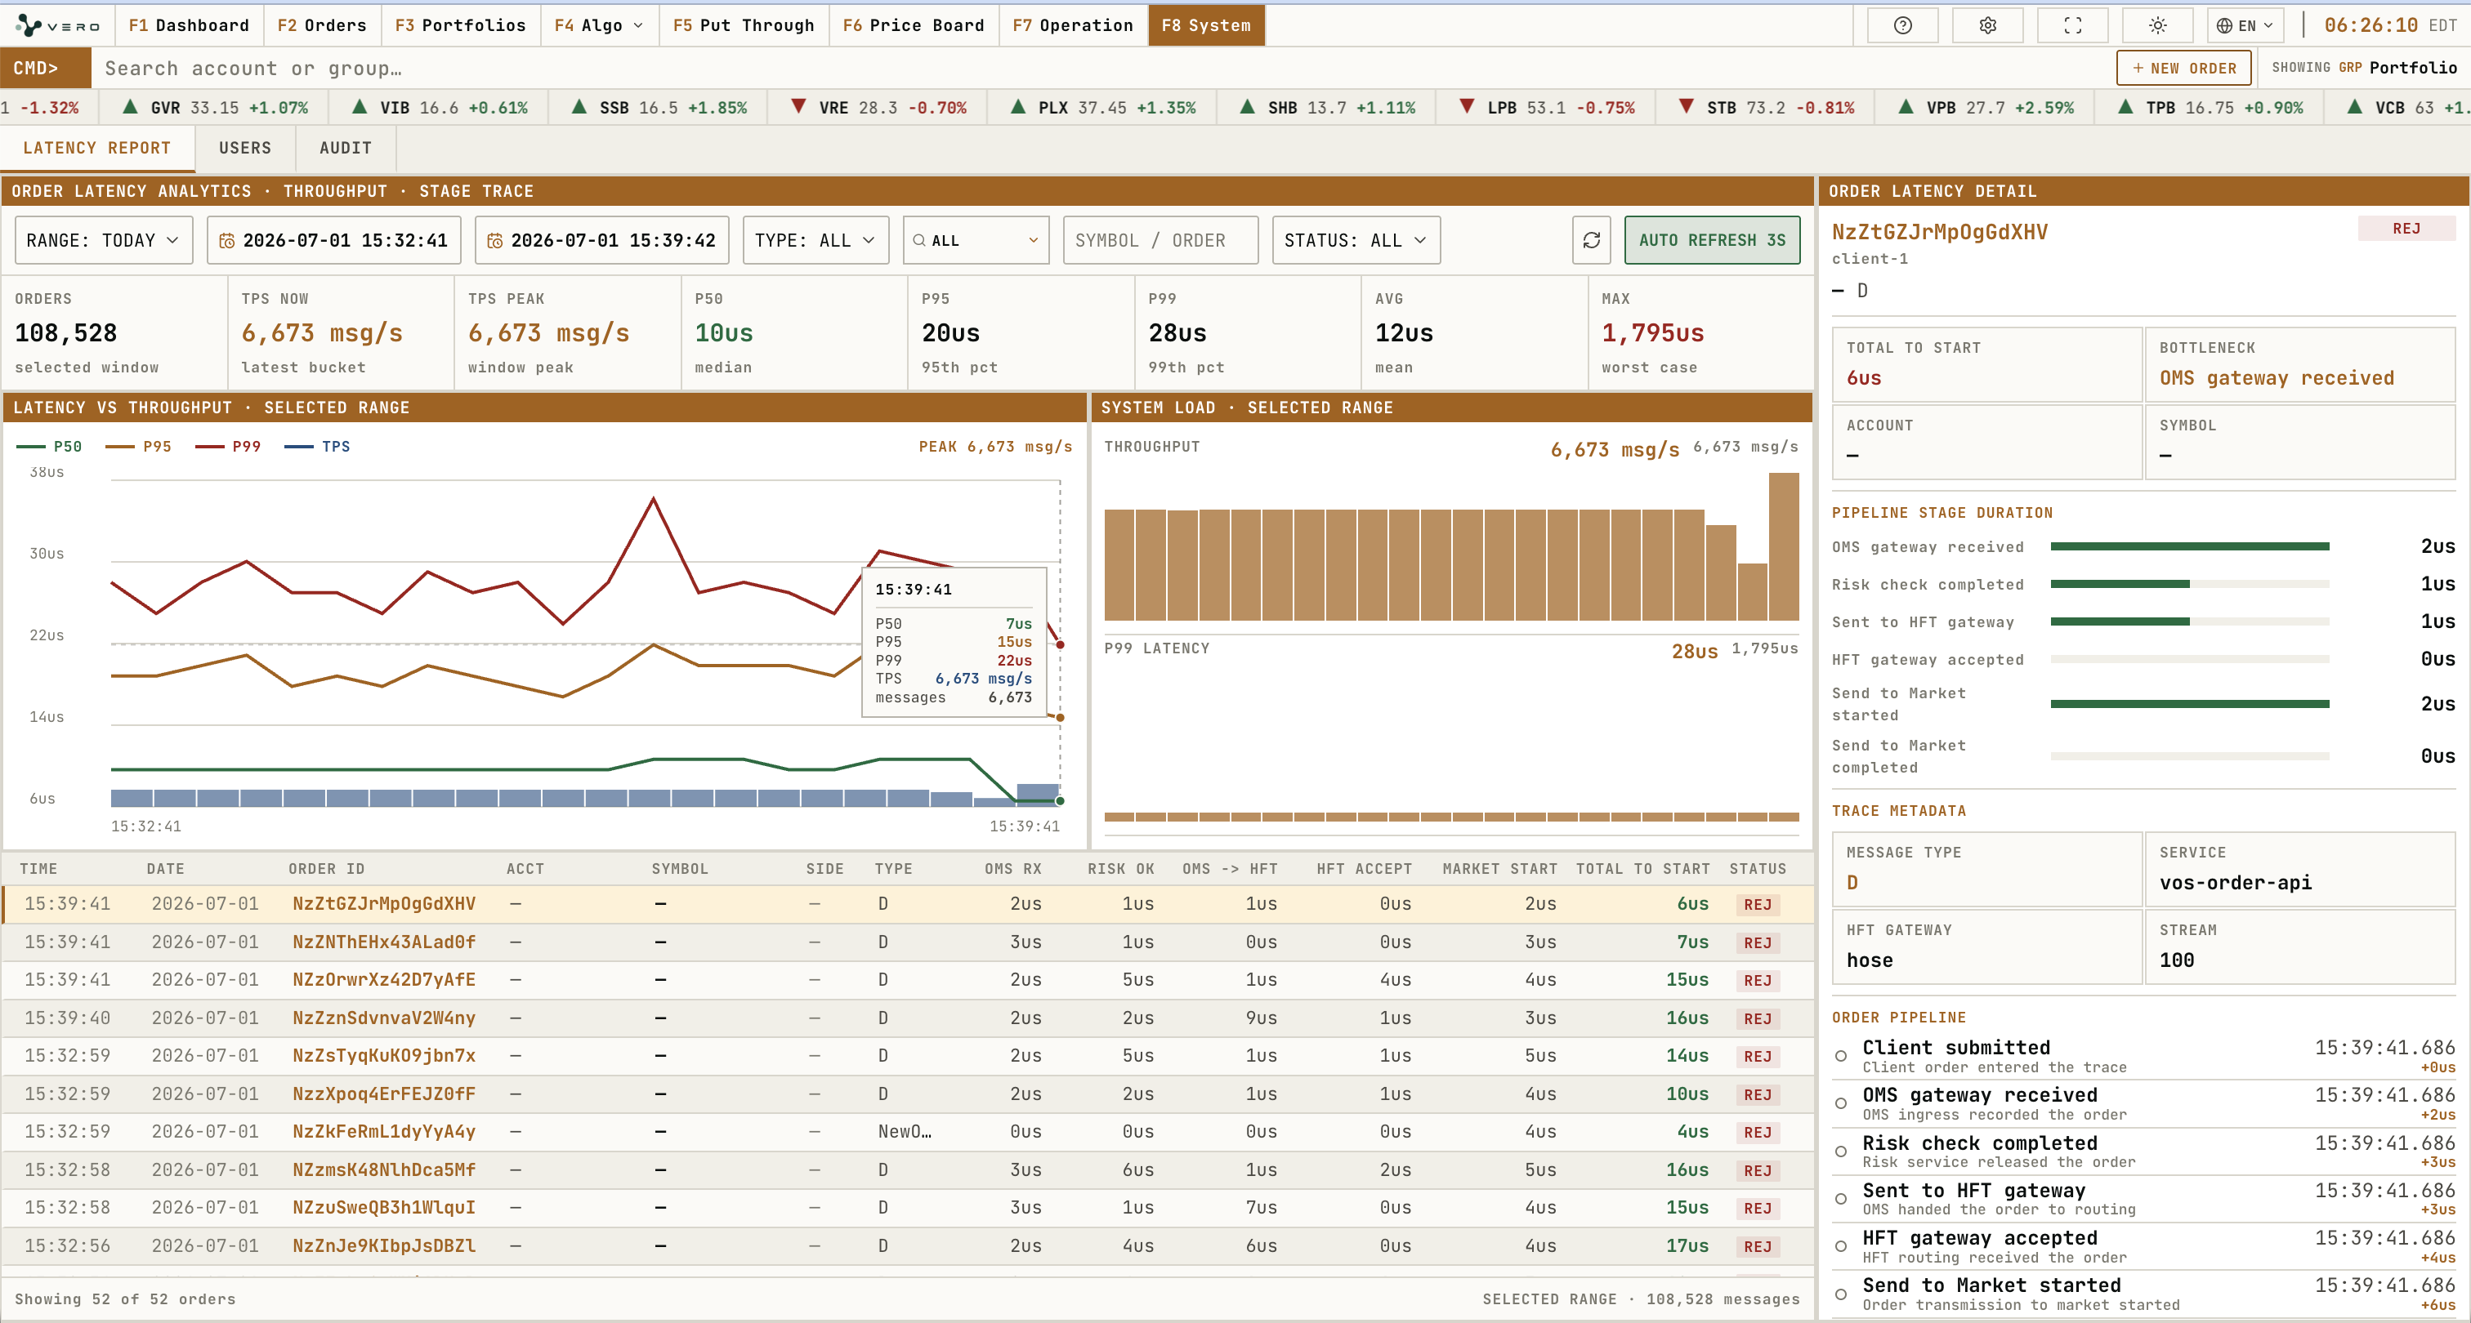2471x1323 pixels.
Task: Click HFT gateway accepted pipeline step circle
Action: (x=1841, y=1246)
